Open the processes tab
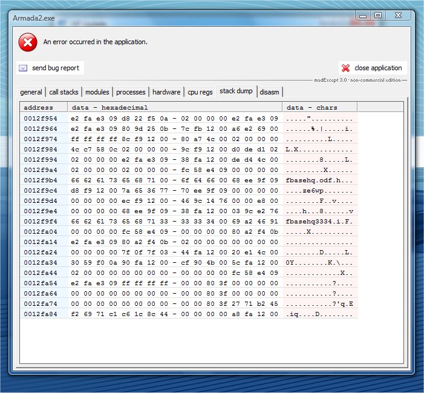424x393 pixels. tap(131, 92)
